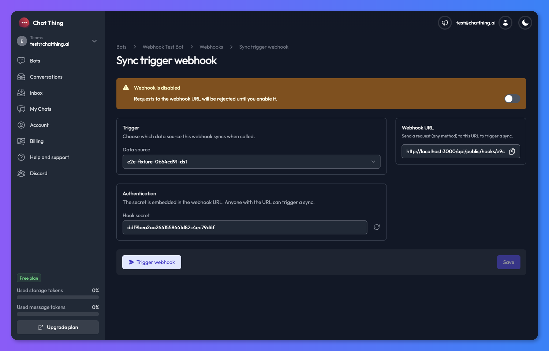The width and height of the screenshot is (549, 351).
Task: Click the Conversations sidebar icon
Action: (x=21, y=77)
